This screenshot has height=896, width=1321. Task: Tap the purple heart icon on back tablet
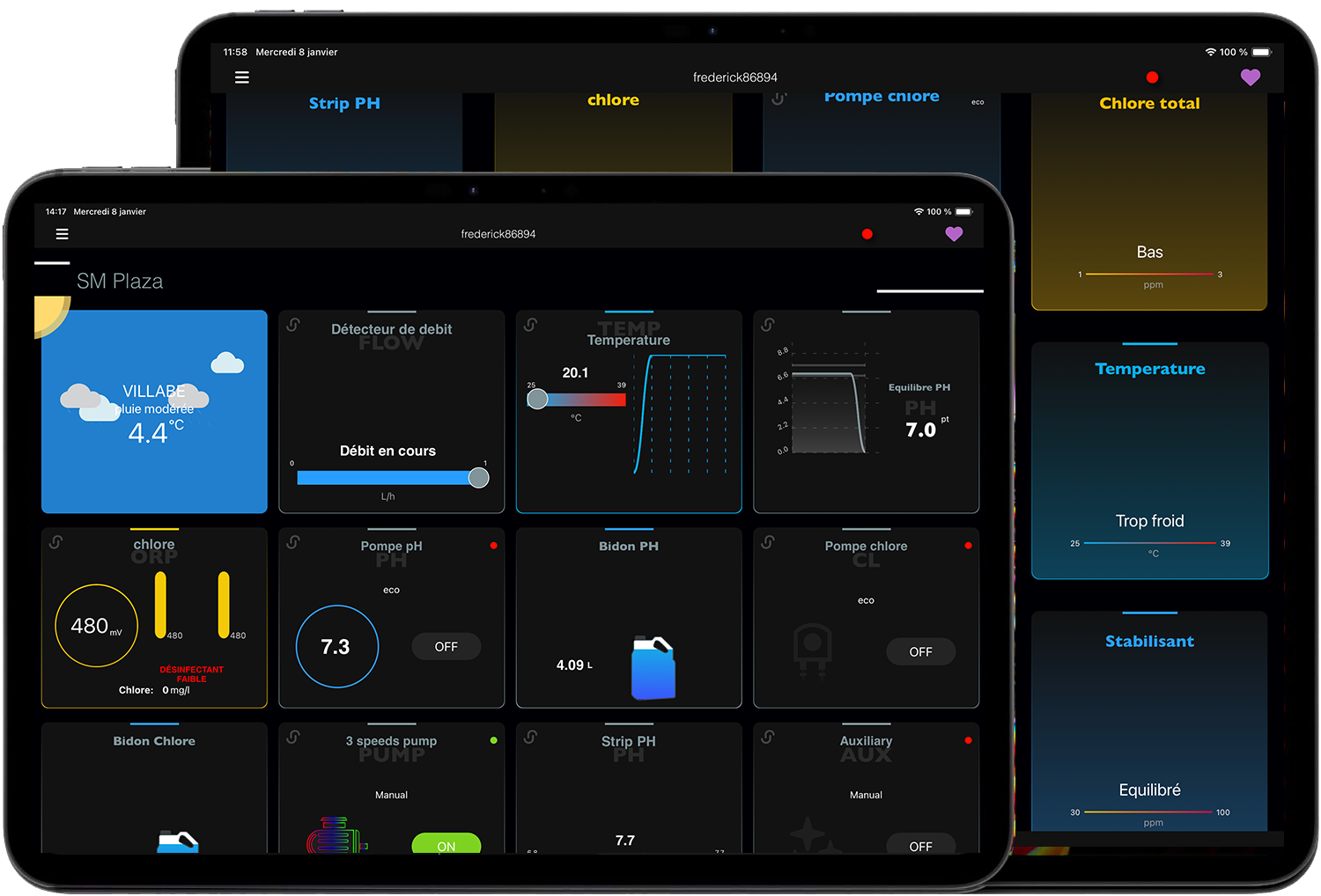(1250, 77)
